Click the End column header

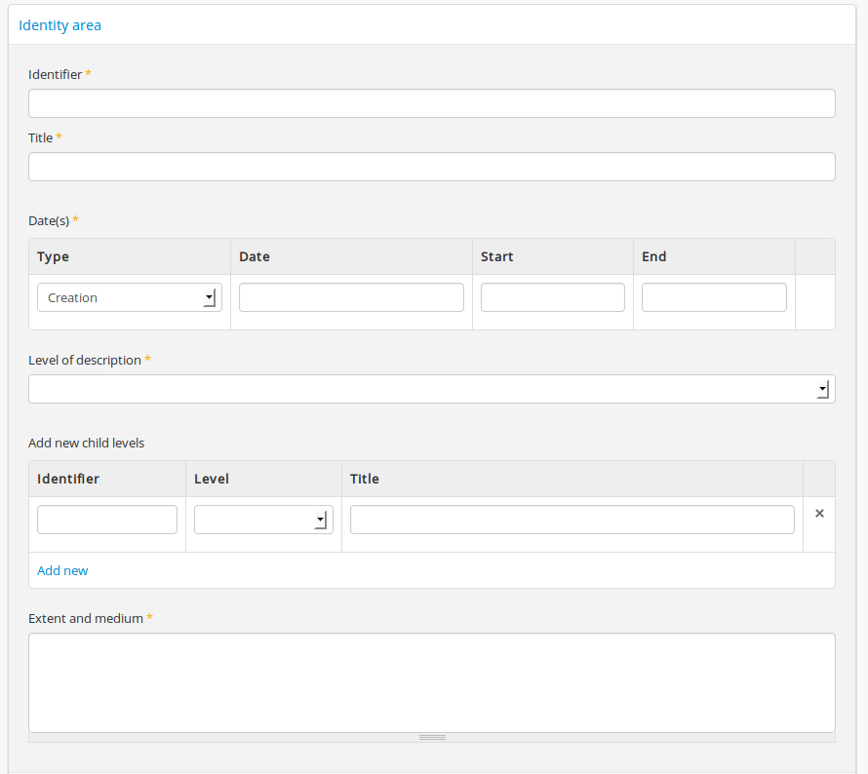pos(654,256)
